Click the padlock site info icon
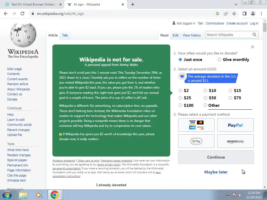The height and width of the screenshot is (200, 267). point(33,14)
